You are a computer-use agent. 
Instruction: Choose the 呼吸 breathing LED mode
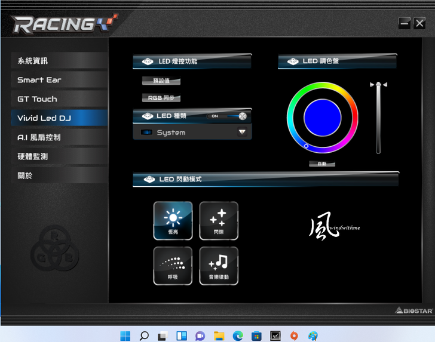(173, 266)
